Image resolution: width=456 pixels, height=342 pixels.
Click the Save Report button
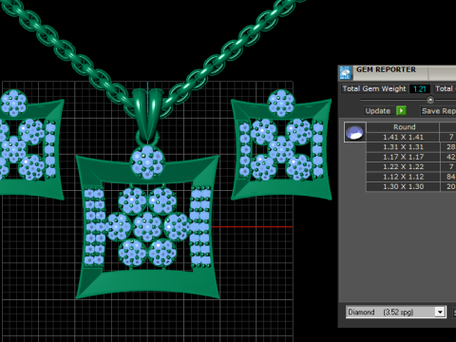click(x=438, y=111)
